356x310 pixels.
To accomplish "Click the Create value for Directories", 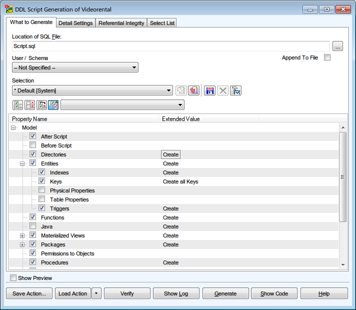I will (x=170, y=154).
